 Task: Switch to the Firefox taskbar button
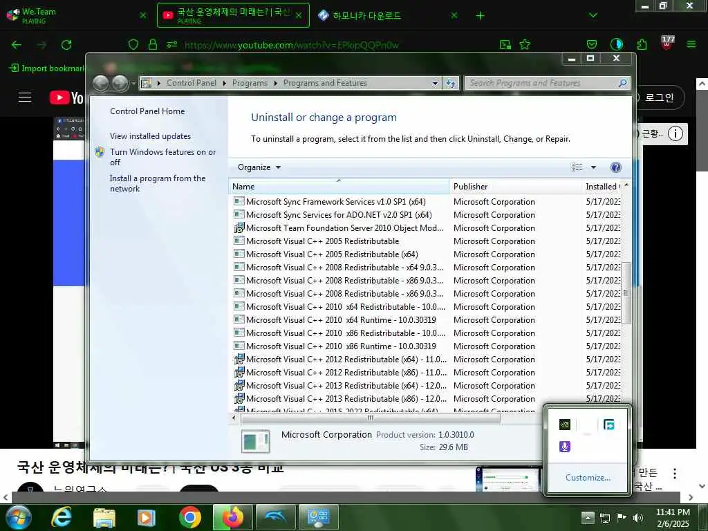(232, 518)
